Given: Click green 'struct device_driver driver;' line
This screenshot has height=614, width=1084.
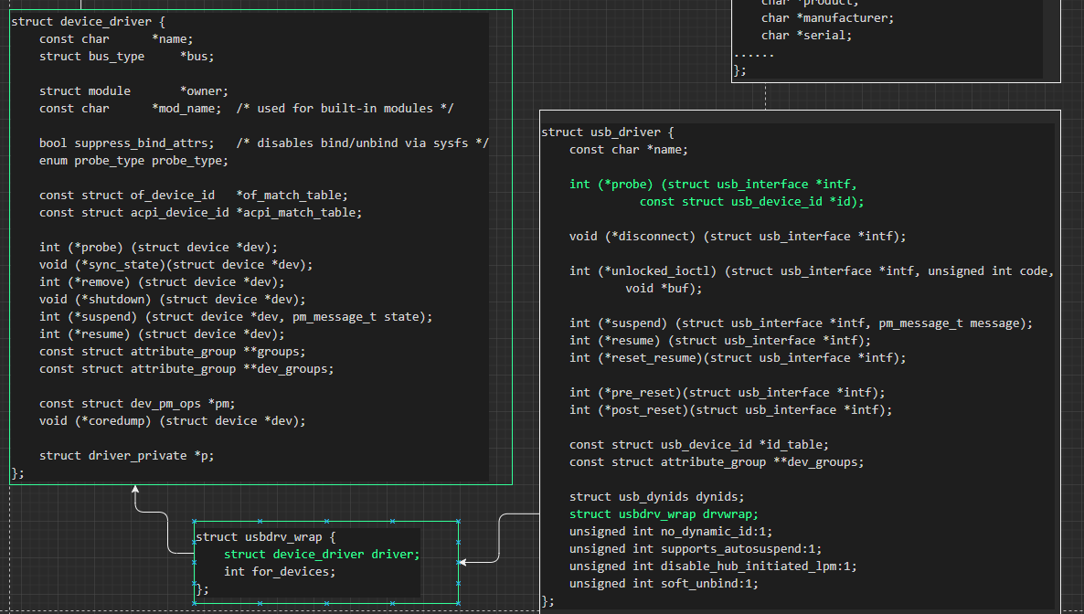Looking at the screenshot, I should click(x=322, y=554).
